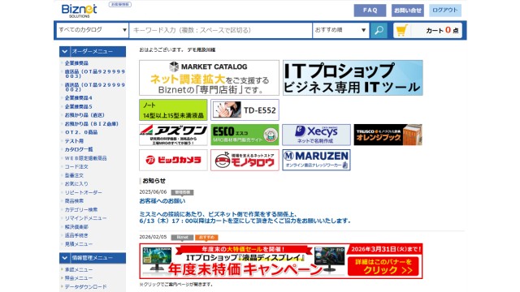
Task: Click the お客様情報 badge near logo
Action: (x=120, y=5)
